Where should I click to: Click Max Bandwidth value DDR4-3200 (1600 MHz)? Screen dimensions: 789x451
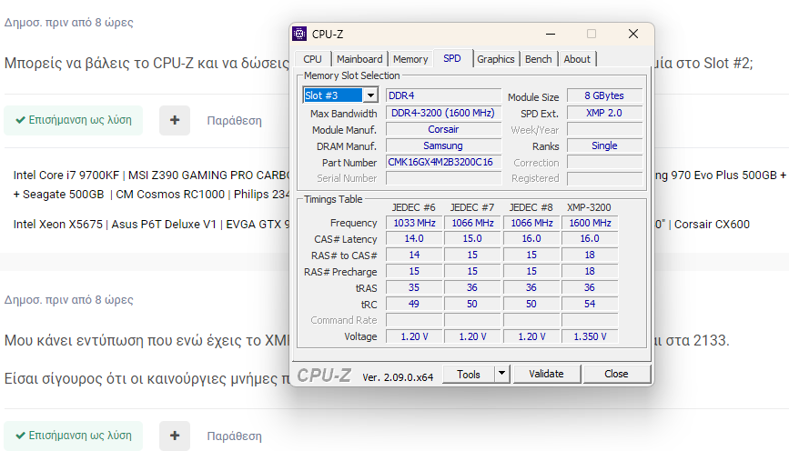443,113
